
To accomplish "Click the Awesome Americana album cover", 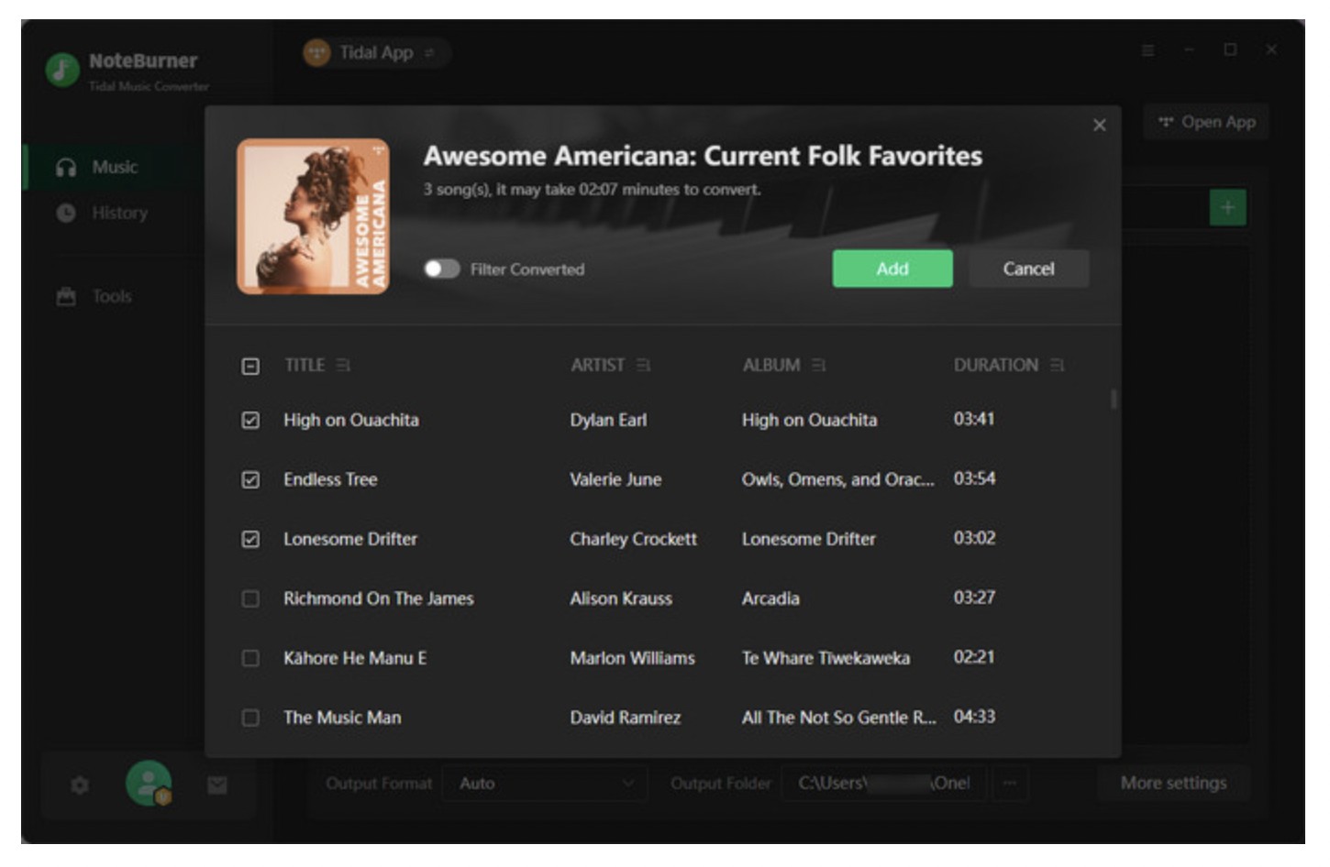I will click(x=313, y=216).
